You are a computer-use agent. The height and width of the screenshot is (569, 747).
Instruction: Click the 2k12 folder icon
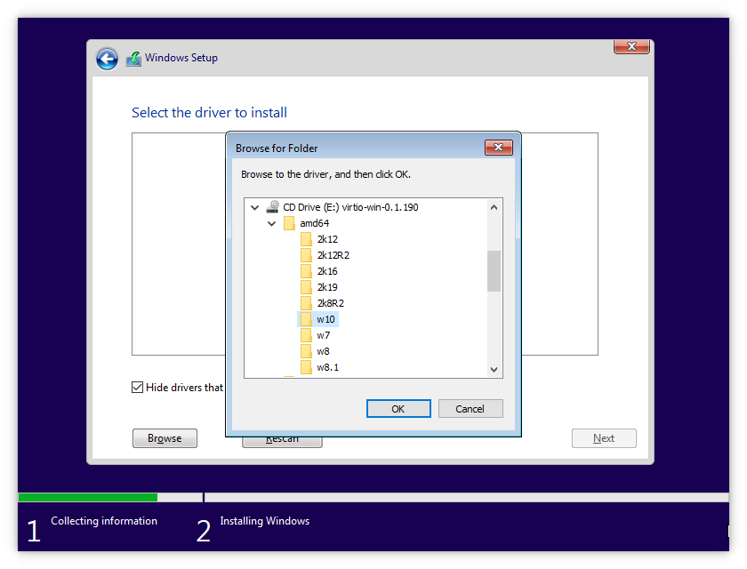click(x=306, y=239)
